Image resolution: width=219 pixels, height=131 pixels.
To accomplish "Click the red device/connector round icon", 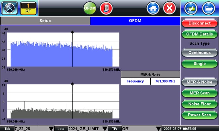I will point(106,8).
